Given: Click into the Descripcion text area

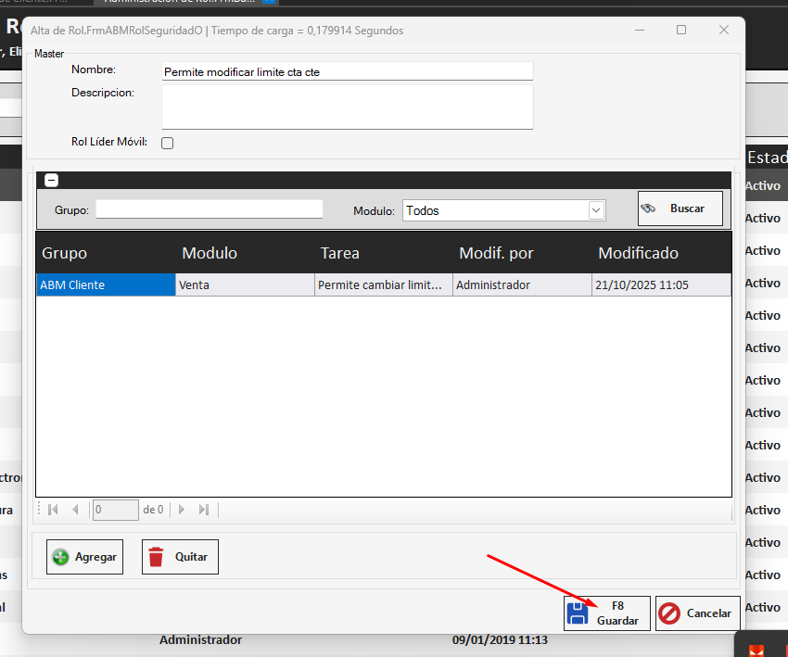Looking at the screenshot, I should tap(347, 107).
